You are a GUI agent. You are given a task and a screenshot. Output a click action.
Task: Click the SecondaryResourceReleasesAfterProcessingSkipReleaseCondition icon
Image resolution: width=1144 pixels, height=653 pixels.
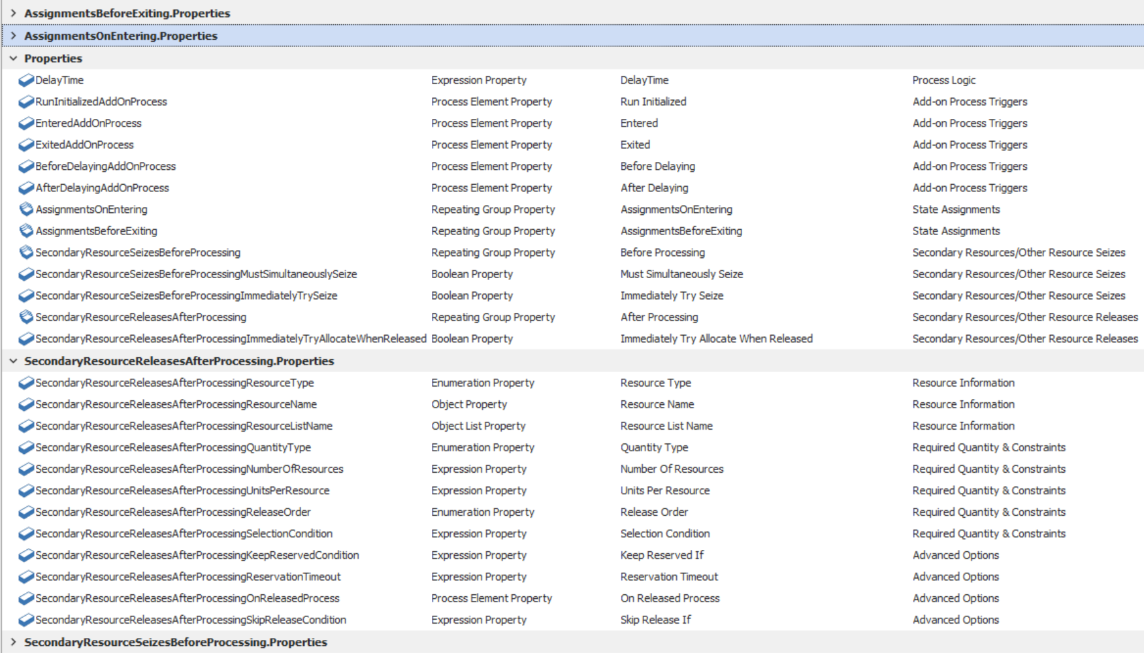pyautogui.click(x=26, y=620)
